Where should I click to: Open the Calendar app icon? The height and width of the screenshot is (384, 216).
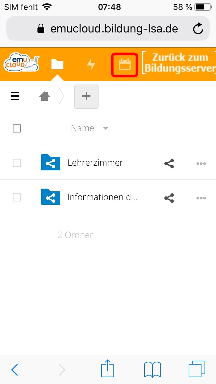pos(125,65)
